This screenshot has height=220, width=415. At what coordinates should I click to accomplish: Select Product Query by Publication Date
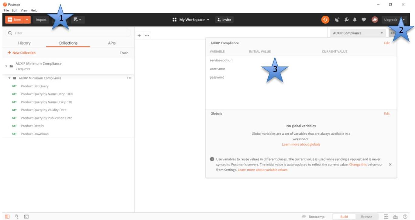pos(46,118)
